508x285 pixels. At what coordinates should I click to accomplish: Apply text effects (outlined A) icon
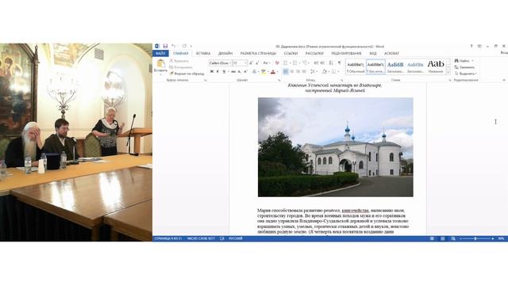pos(254,71)
